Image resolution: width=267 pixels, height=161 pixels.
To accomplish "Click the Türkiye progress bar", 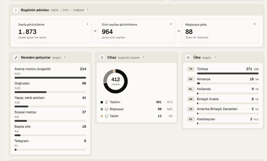I will click(x=228, y=73).
